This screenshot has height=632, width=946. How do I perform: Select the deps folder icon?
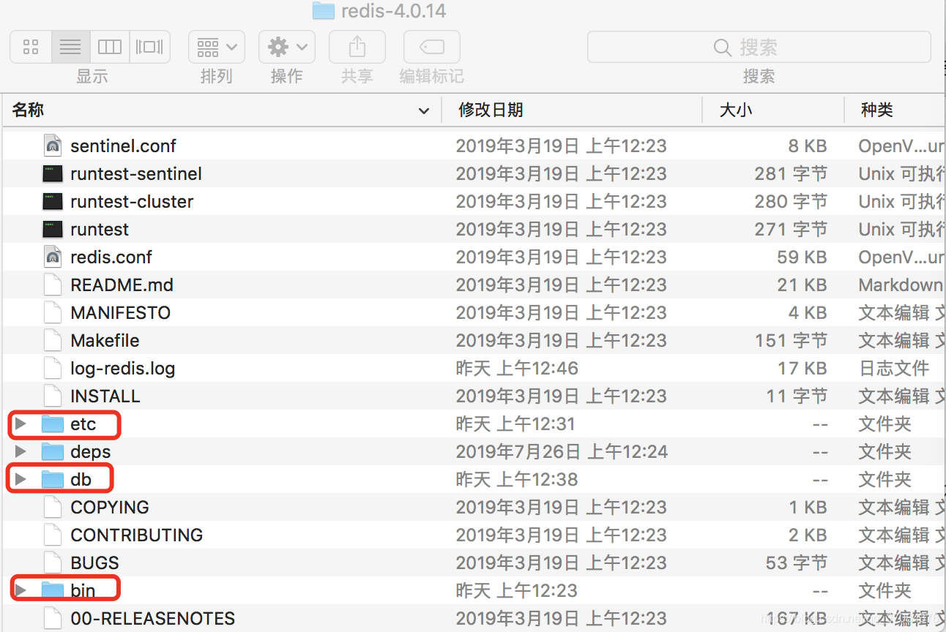[x=53, y=451]
